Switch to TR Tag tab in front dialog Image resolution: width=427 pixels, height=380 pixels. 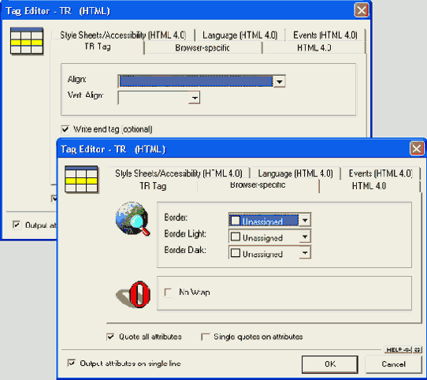[x=153, y=186]
